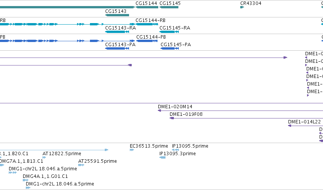Screen dimensions: 323x190
Task: Click the AT25591.5prime EST label
Action: point(98,161)
